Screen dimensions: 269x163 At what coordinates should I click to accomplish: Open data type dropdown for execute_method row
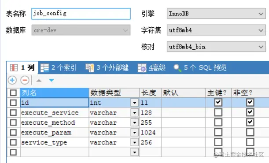(x=135, y=122)
